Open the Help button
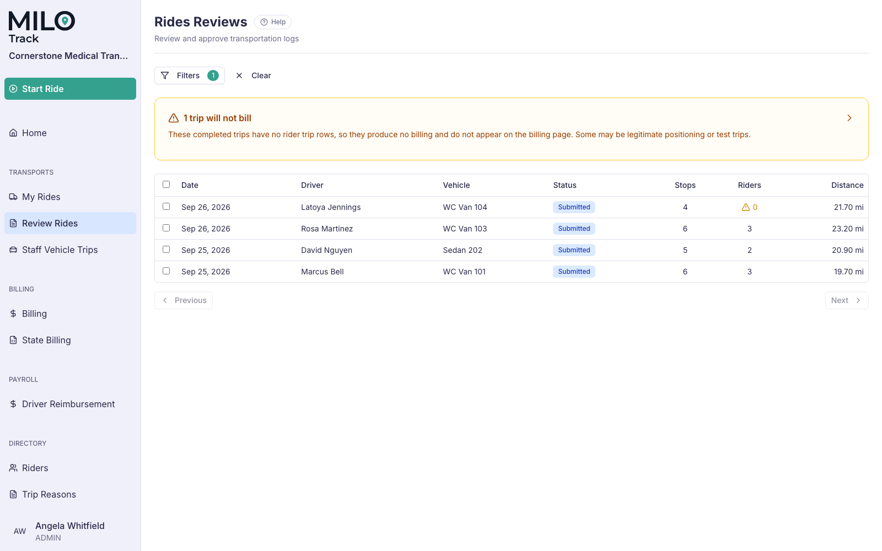Viewport: 882px width, 551px height. point(273,22)
